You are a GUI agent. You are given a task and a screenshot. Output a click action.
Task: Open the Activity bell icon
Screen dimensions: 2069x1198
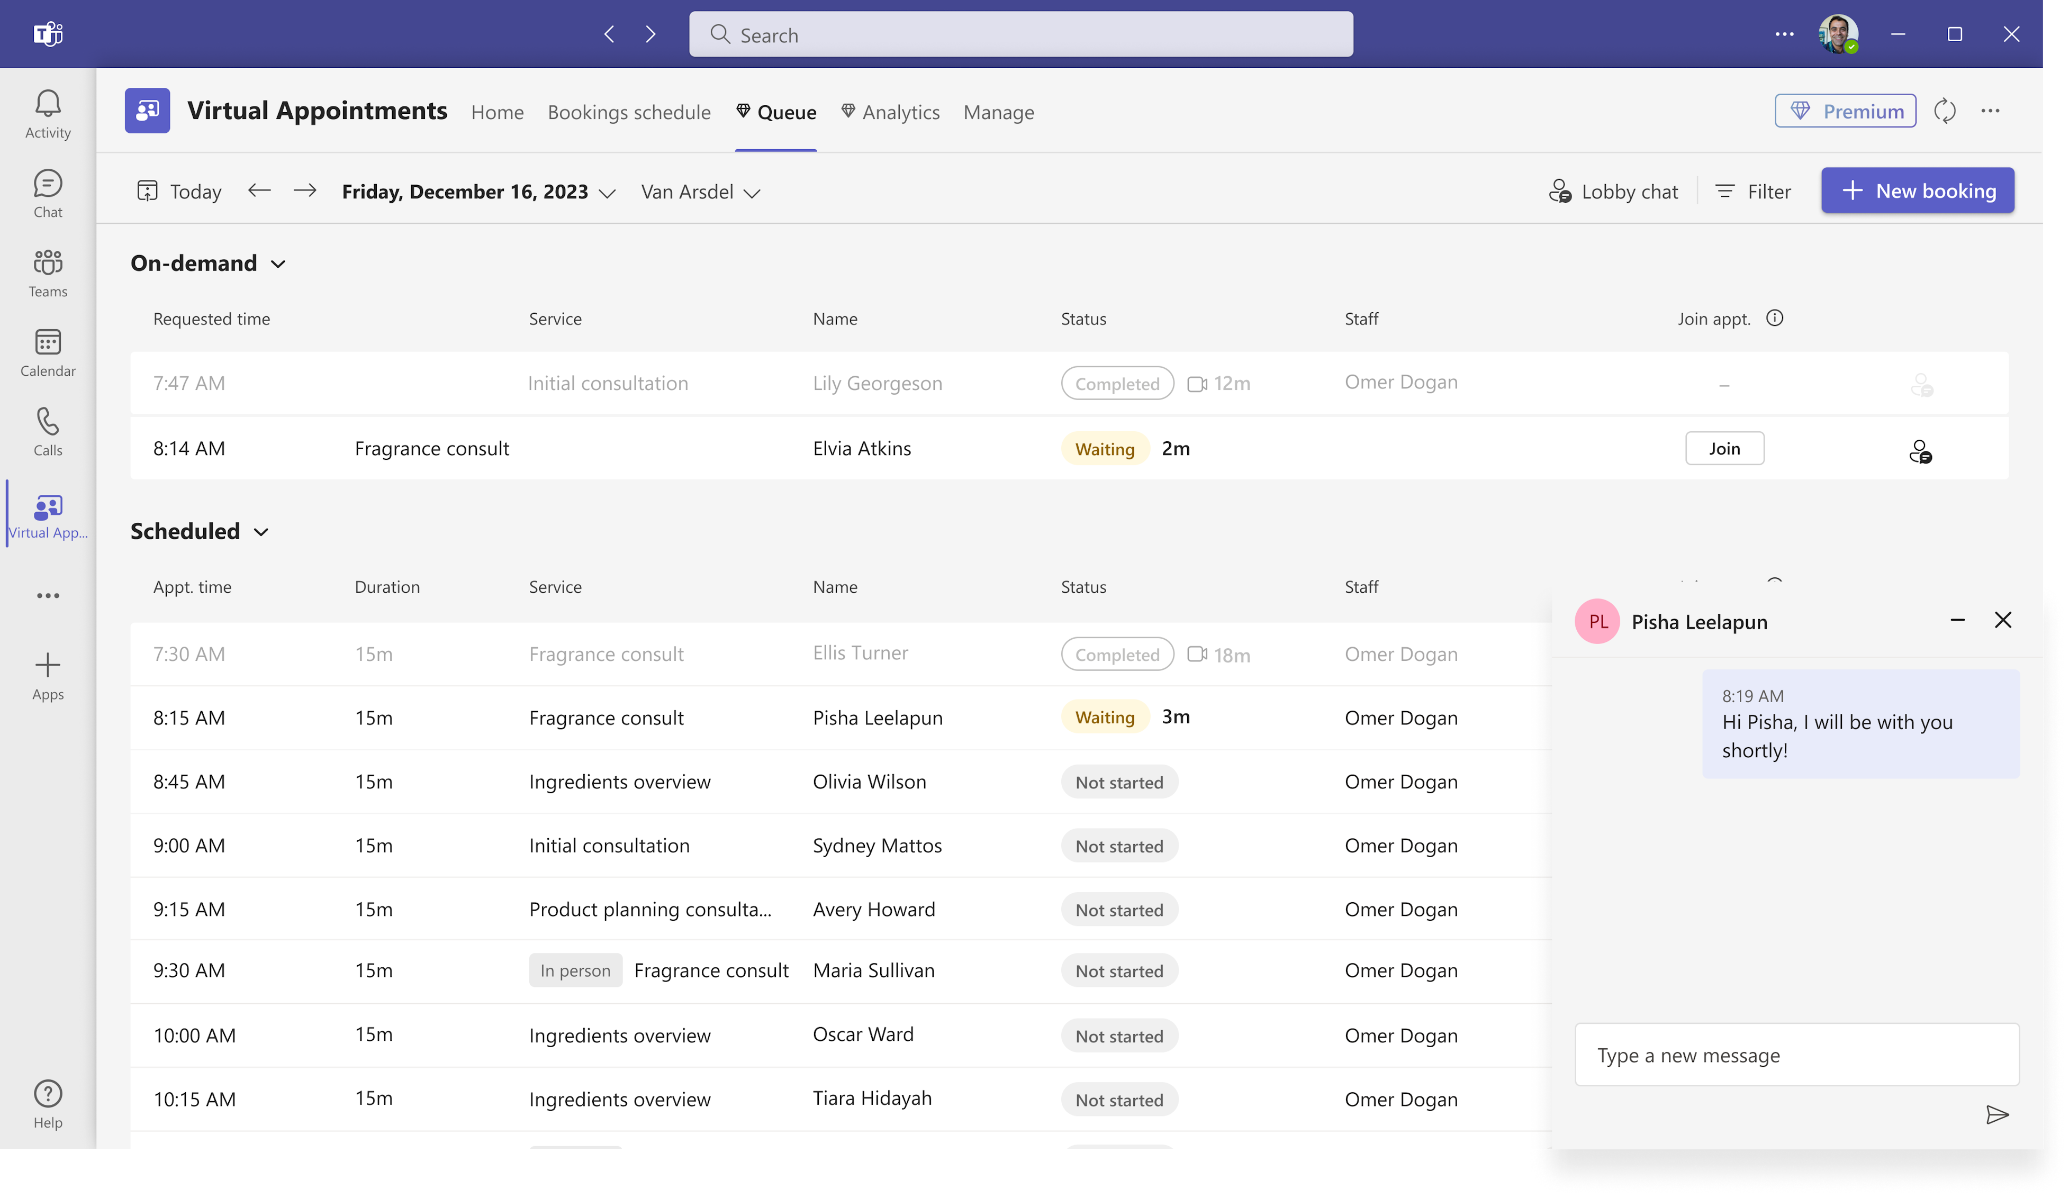[48, 113]
